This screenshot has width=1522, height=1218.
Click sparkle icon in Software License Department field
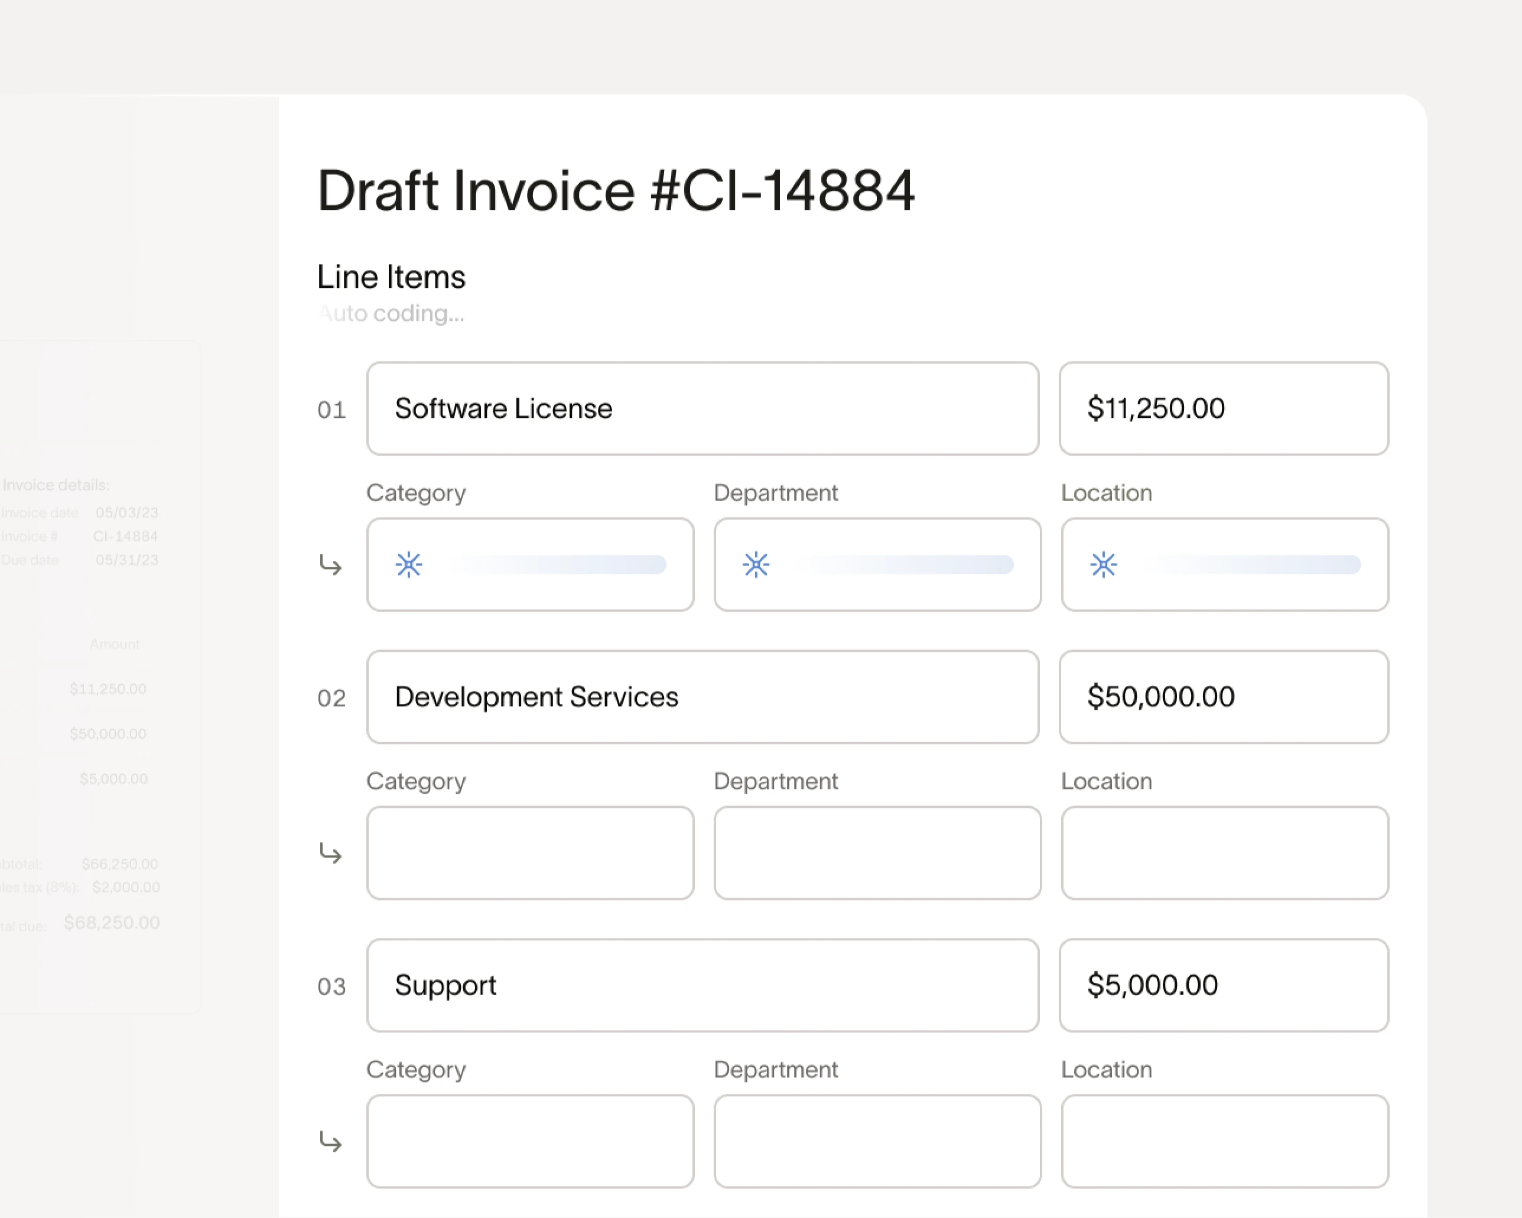tap(756, 565)
